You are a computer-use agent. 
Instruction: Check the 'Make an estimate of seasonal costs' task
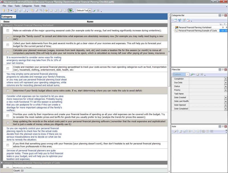pyautogui.click(x=8, y=30)
